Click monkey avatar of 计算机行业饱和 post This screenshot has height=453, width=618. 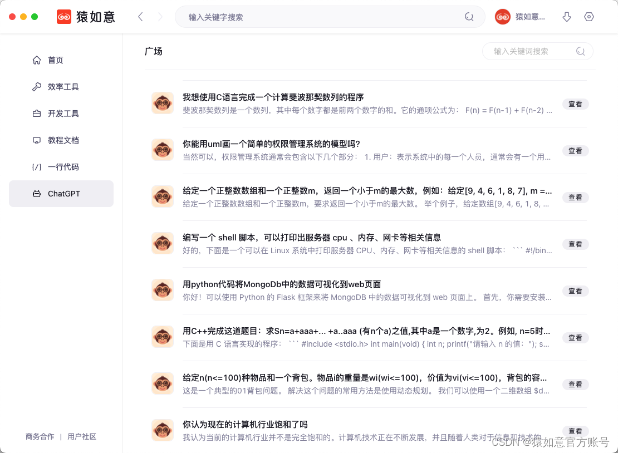(163, 430)
